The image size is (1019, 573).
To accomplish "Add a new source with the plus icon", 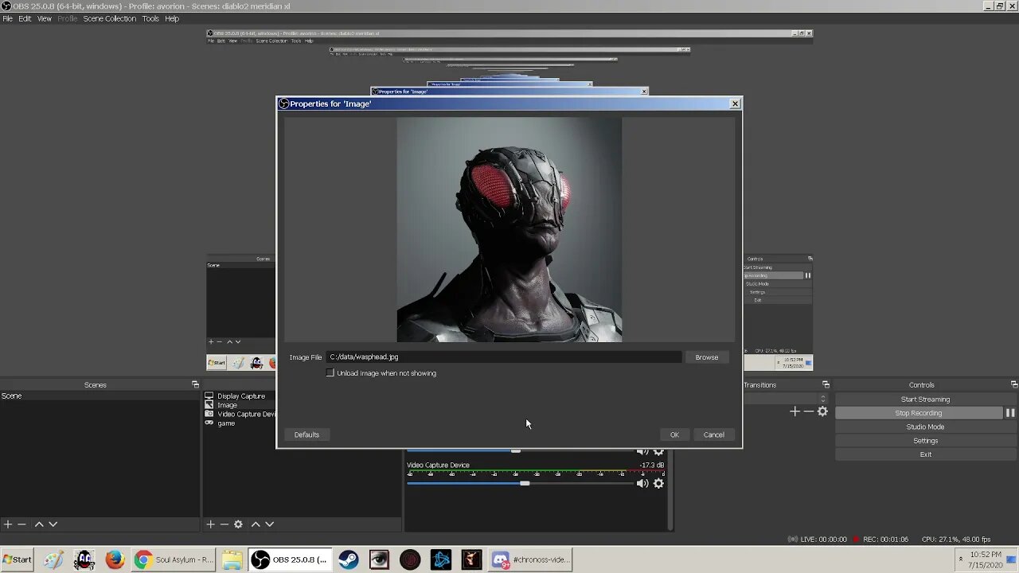I will [210, 524].
